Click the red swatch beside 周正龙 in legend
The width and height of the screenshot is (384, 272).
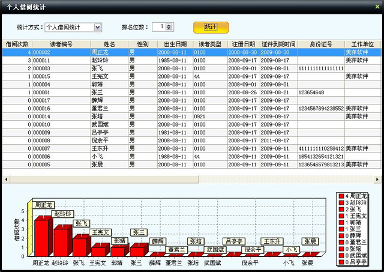pyautogui.click(x=341, y=196)
